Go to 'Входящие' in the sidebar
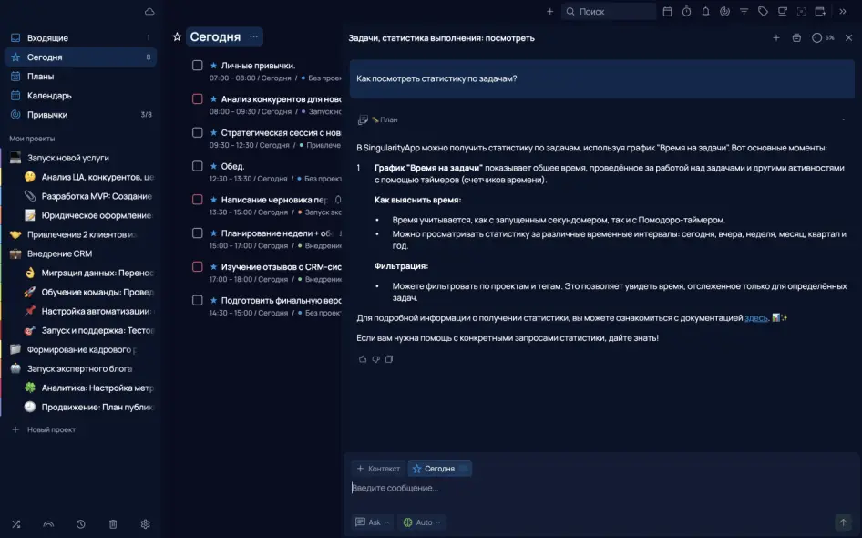Viewport: 862px width, 538px height. [47, 38]
